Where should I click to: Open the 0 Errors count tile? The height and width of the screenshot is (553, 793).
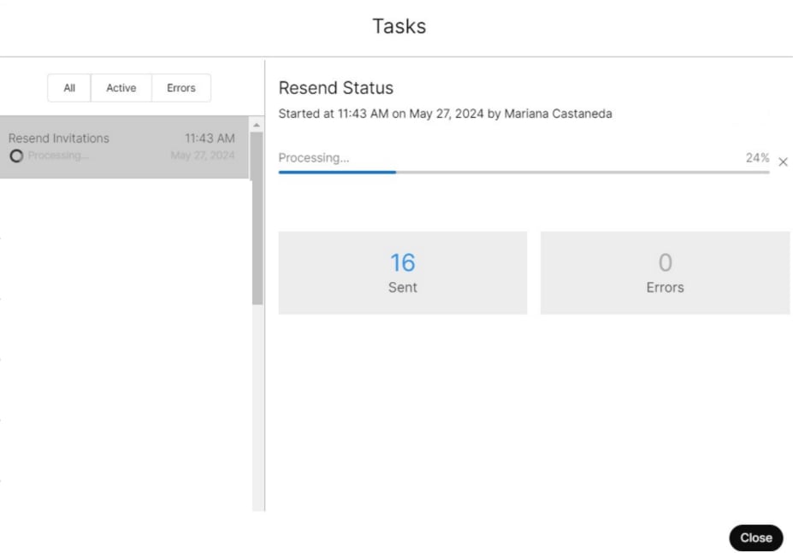pyautogui.click(x=665, y=273)
